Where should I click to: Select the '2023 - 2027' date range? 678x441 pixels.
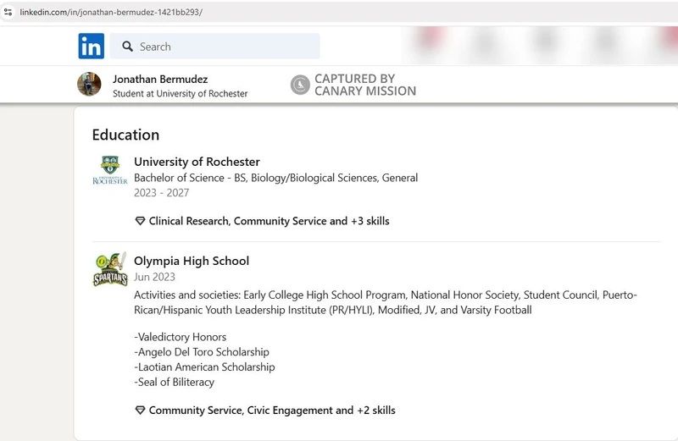point(162,193)
